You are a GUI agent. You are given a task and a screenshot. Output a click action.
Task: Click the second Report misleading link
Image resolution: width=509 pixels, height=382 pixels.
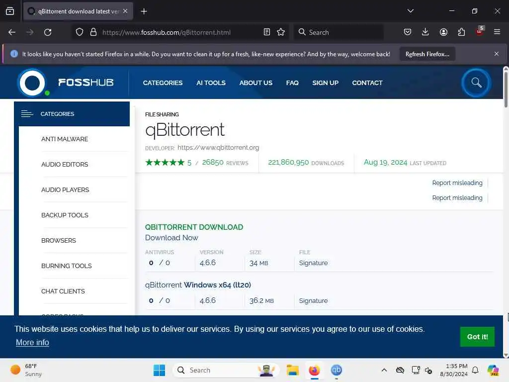(457, 198)
